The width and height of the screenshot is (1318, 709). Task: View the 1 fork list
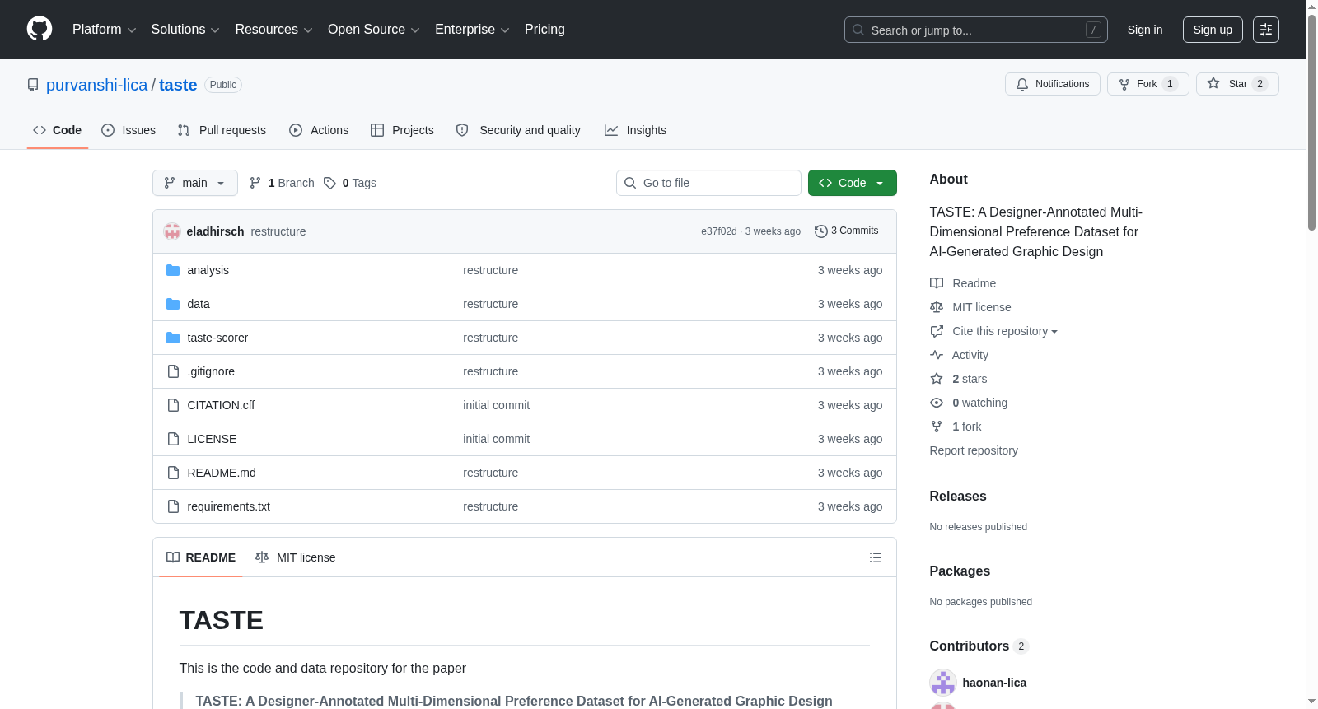[956, 427]
